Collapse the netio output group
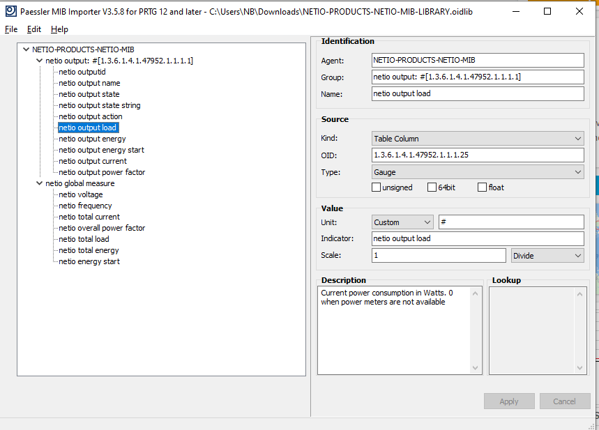Image resolution: width=599 pixels, height=430 pixels. click(39, 61)
